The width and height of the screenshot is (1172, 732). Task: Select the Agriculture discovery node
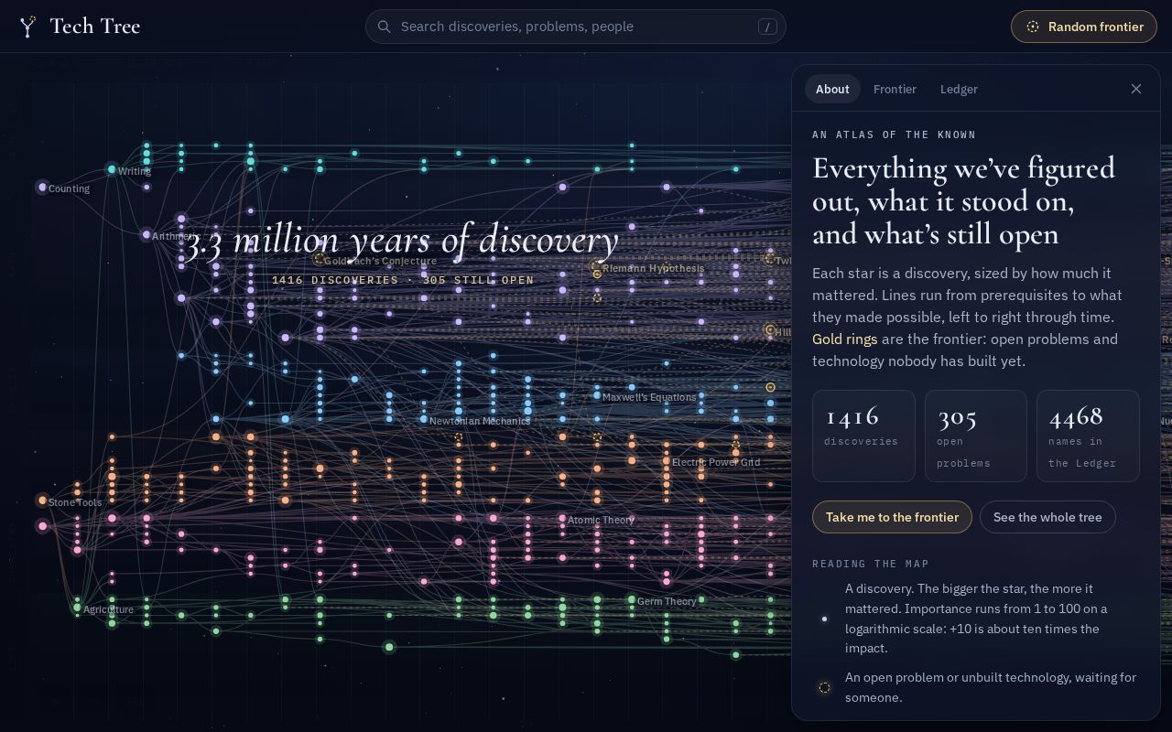tap(77, 608)
